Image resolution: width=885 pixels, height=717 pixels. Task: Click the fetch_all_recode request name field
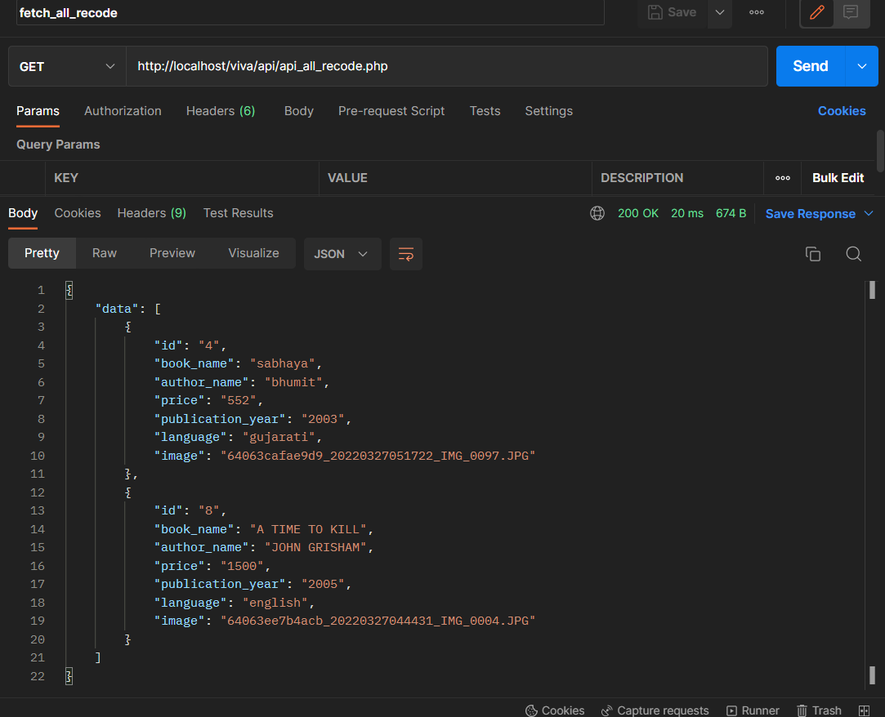[x=311, y=12]
